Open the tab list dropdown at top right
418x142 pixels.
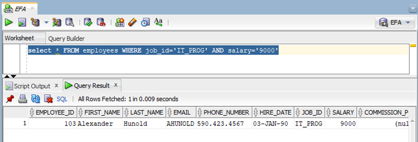click(413, 9)
